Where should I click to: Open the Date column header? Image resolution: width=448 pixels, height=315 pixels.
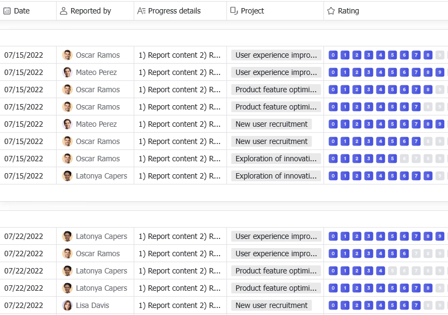[x=28, y=11]
